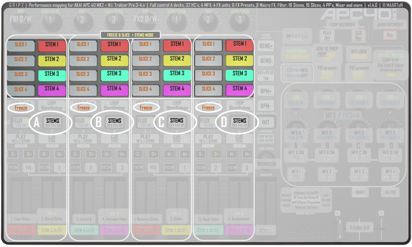Click the KEY LOCK / GRID LOCK button
This screenshot has width=412, height=247.
359,54
